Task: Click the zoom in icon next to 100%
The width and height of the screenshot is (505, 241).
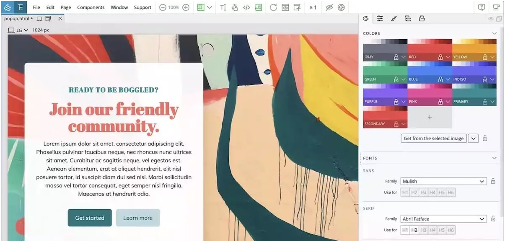Action: tap(185, 7)
